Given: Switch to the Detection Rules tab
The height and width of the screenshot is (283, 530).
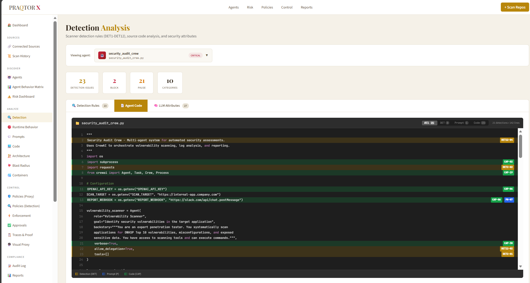Looking at the screenshot, I should [x=88, y=106].
